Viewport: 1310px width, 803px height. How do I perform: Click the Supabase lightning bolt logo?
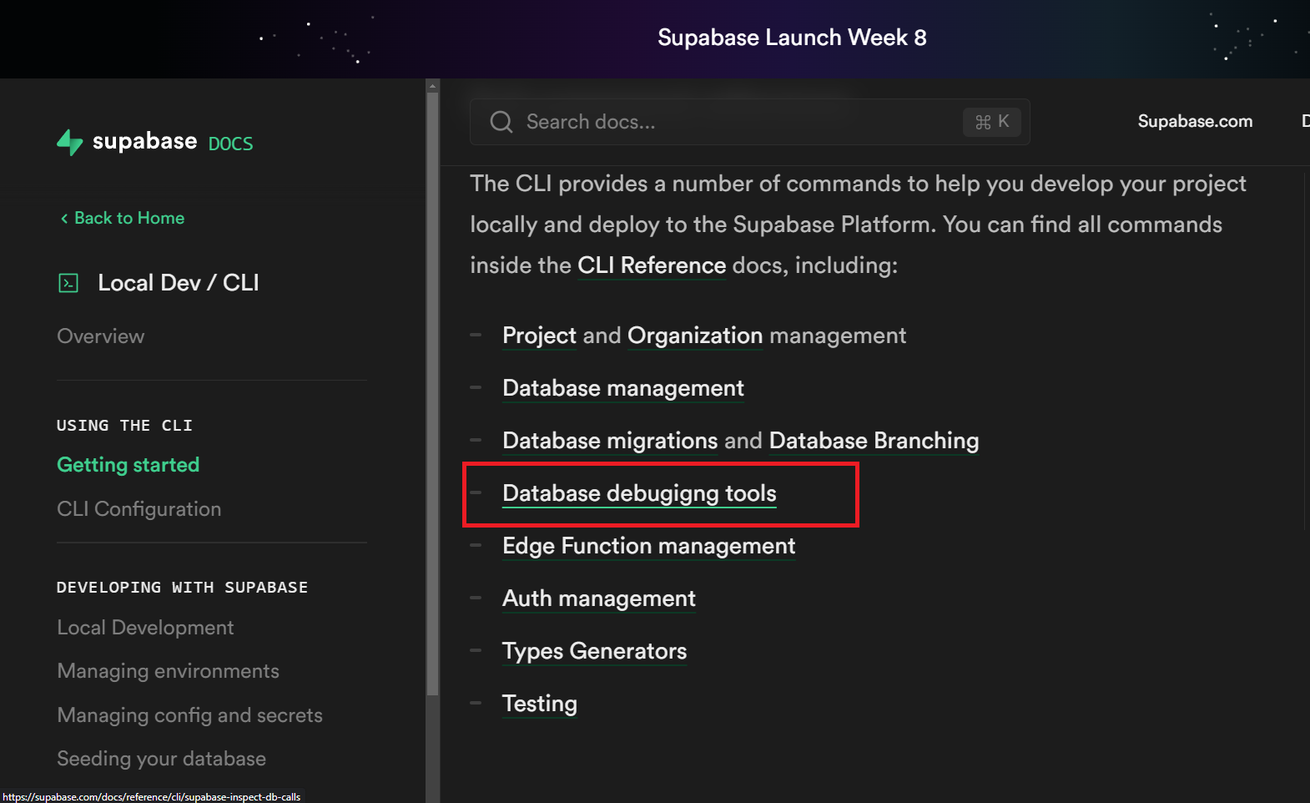click(x=70, y=142)
